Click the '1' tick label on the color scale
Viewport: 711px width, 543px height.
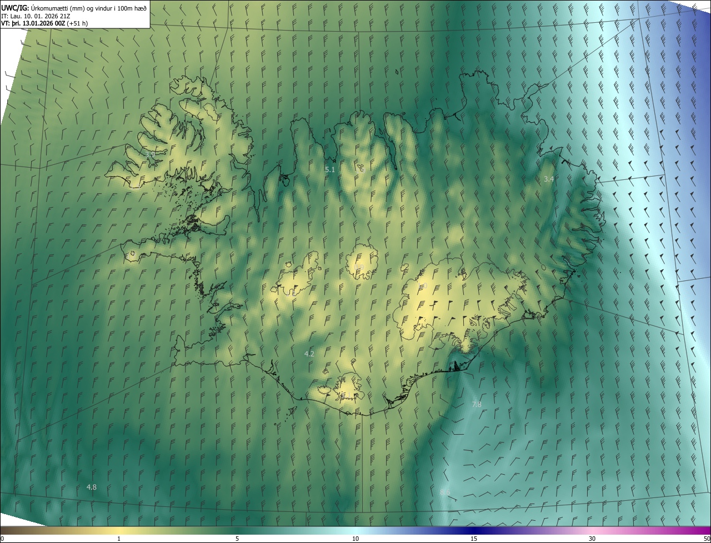pyautogui.click(x=119, y=539)
